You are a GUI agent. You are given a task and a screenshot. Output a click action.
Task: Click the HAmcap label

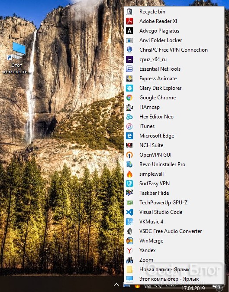click(x=149, y=107)
